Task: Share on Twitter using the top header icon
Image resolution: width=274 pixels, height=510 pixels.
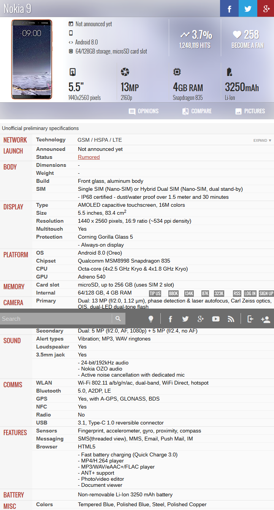Action: point(248,8)
